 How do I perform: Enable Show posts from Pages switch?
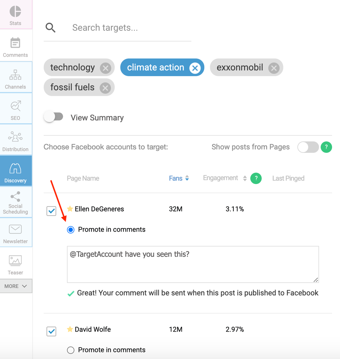click(308, 147)
